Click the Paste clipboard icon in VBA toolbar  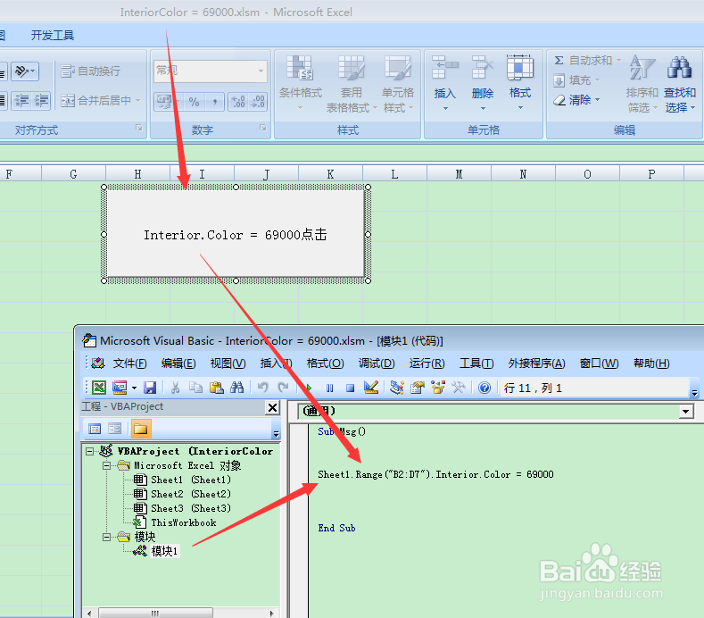[x=217, y=388]
